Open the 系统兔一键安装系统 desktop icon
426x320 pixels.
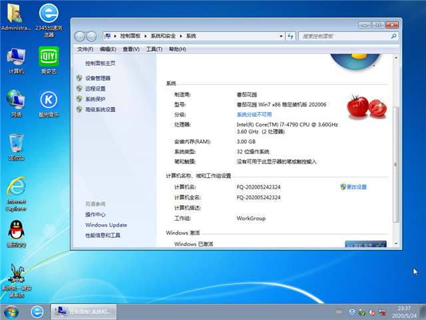point(16,281)
